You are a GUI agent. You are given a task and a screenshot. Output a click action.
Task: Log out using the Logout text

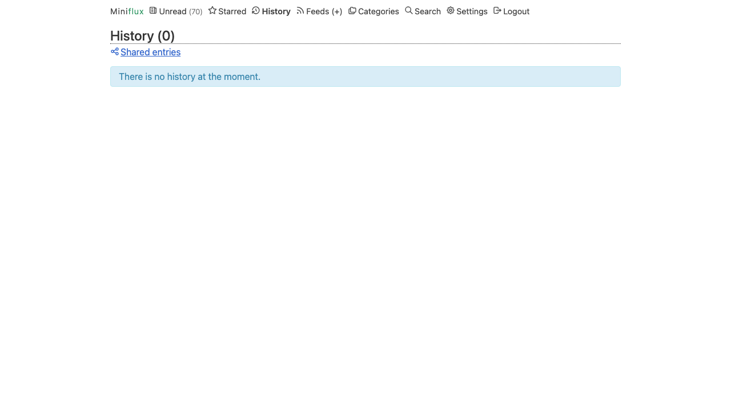click(516, 11)
